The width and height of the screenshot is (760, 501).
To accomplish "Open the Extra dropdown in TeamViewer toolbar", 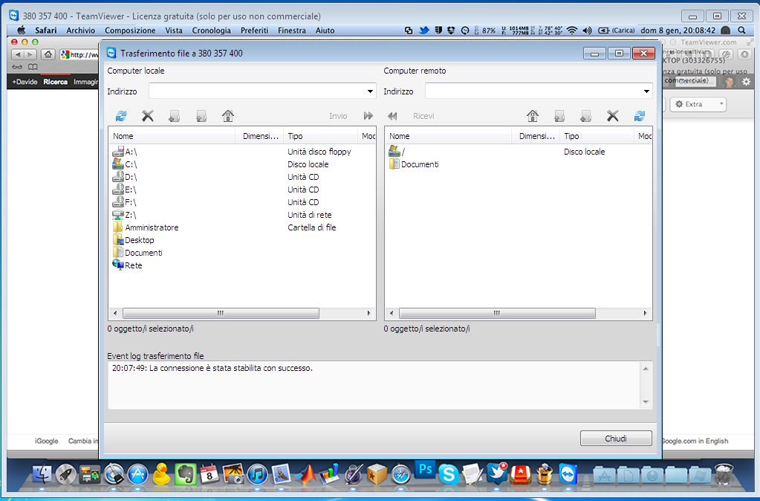I will tap(698, 104).
